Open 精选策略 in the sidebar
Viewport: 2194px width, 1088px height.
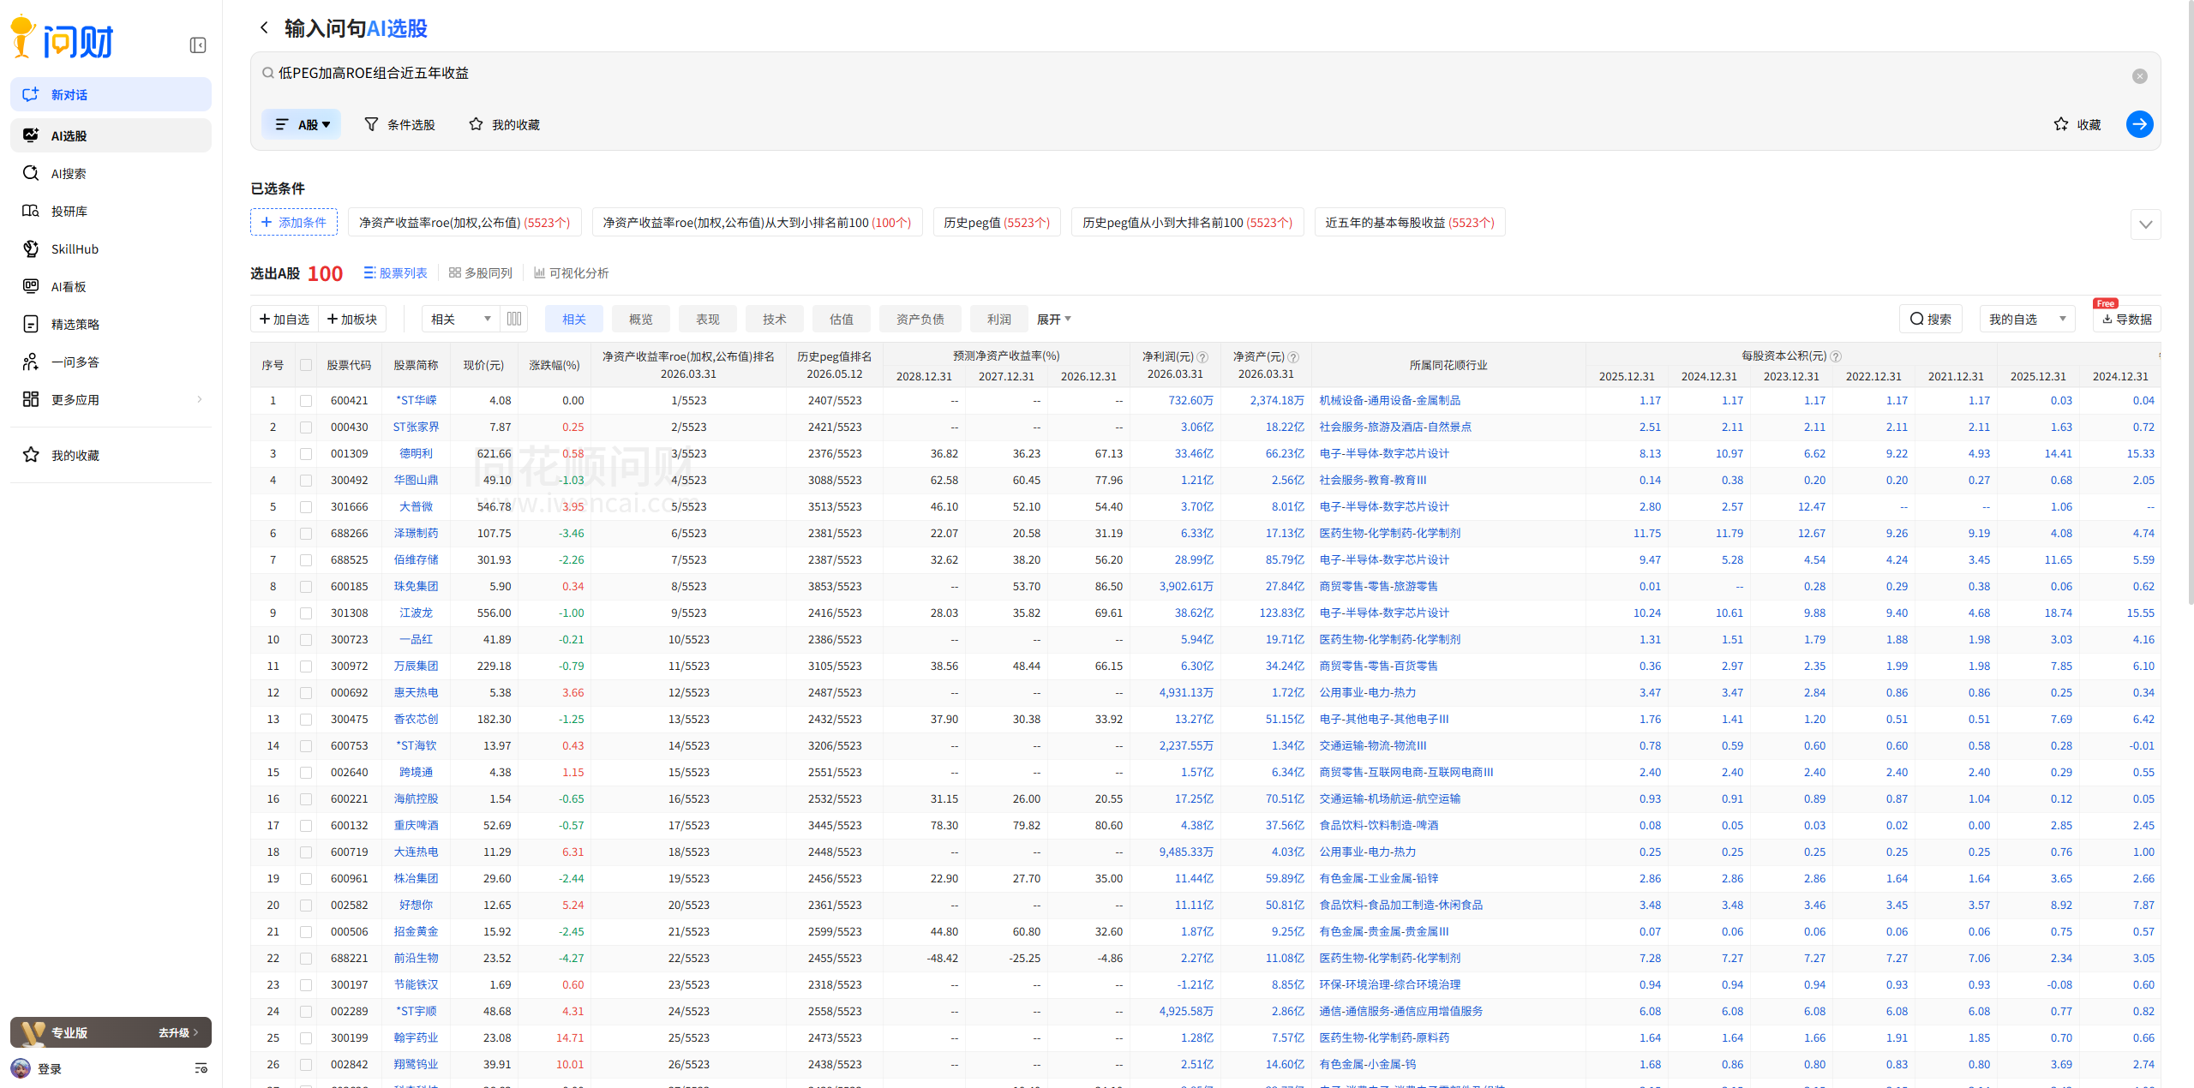click(111, 324)
